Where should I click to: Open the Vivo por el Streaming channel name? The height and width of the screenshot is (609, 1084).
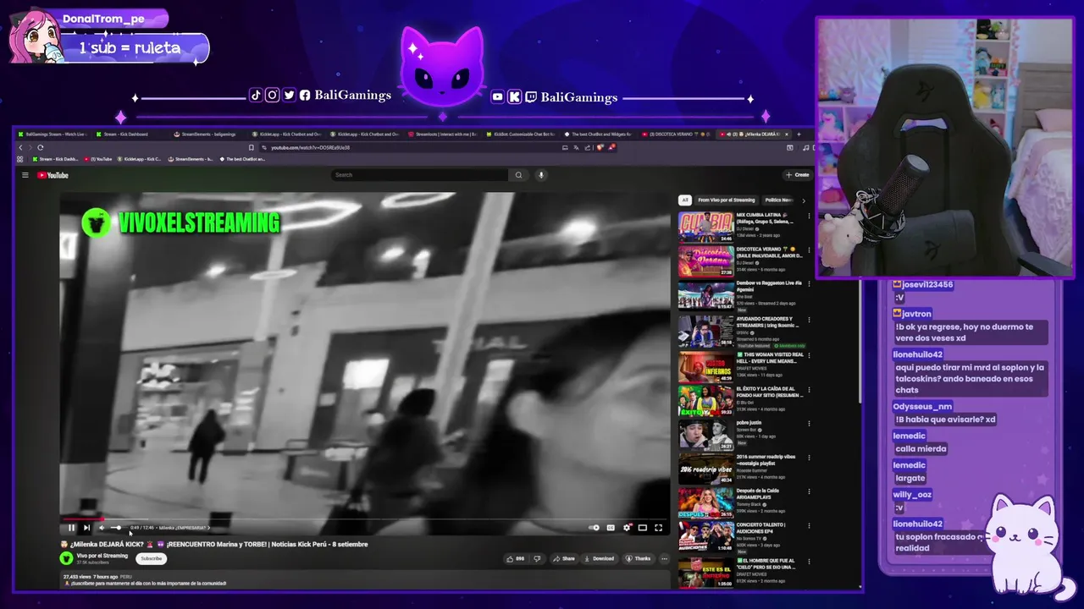click(x=102, y=556)
